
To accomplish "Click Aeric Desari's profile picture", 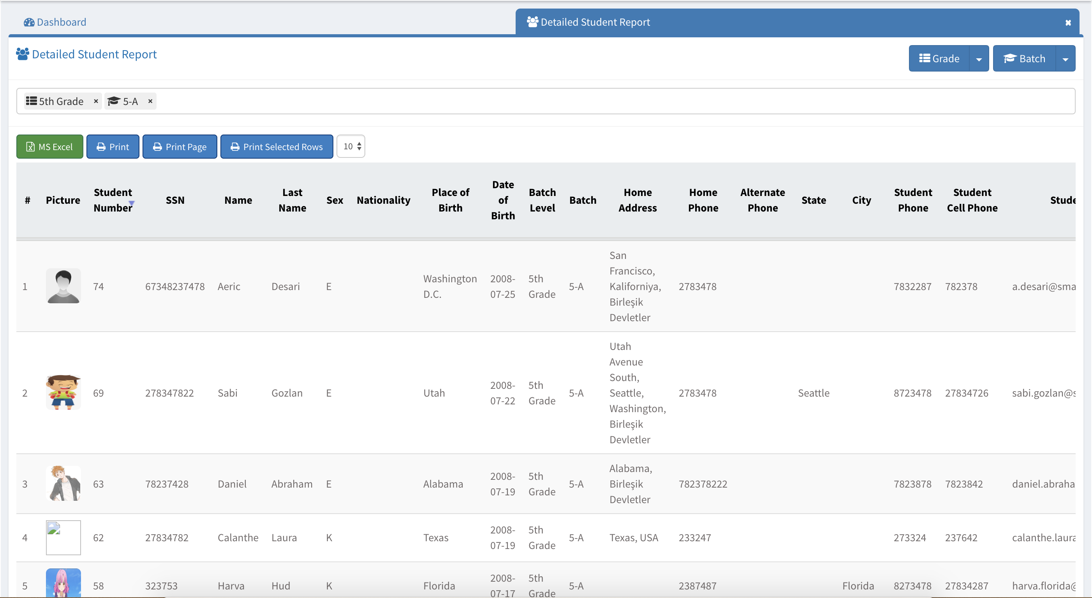I will pos(63,286).
